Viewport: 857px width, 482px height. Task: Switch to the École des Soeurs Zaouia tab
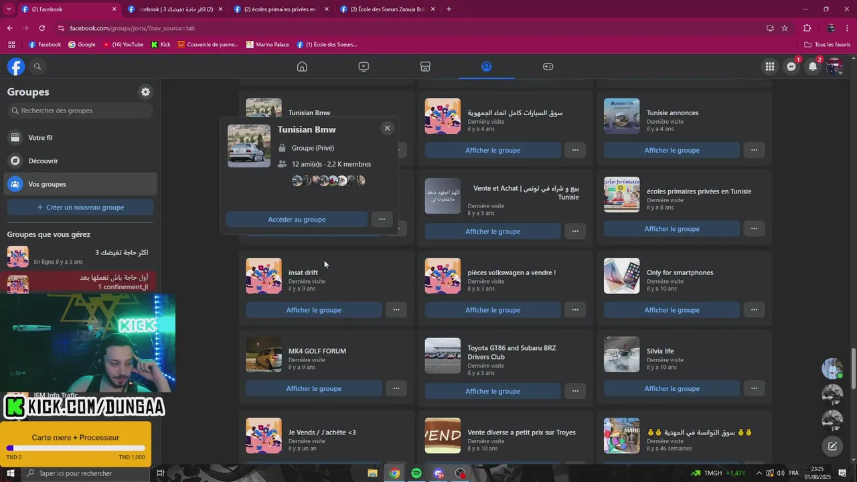(x=388, y=9)
